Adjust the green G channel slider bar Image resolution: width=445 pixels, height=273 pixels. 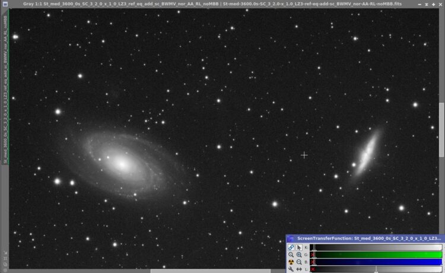(x=376, y=255)
